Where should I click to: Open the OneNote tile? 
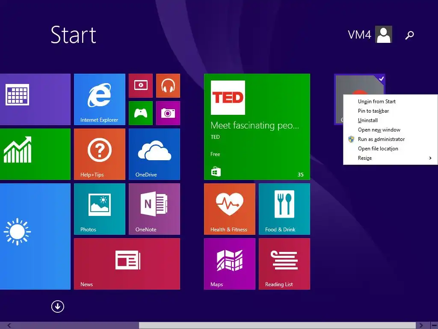click(x=154, y=209)
